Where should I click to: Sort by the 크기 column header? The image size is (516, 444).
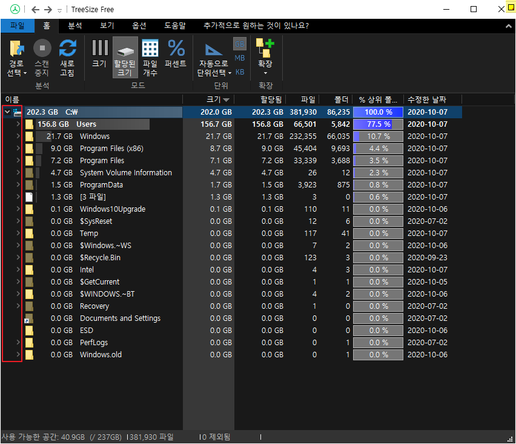tap(208, 99)
